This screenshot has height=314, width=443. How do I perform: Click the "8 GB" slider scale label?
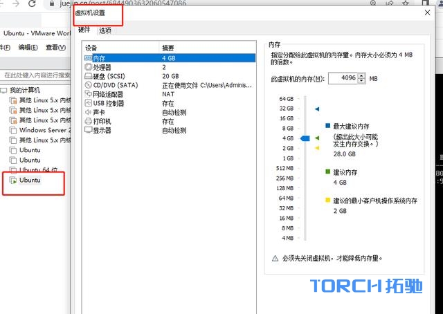[x=288, y=128]
